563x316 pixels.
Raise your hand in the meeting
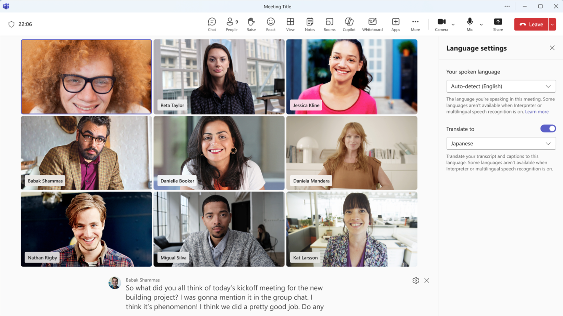point(251,24)
